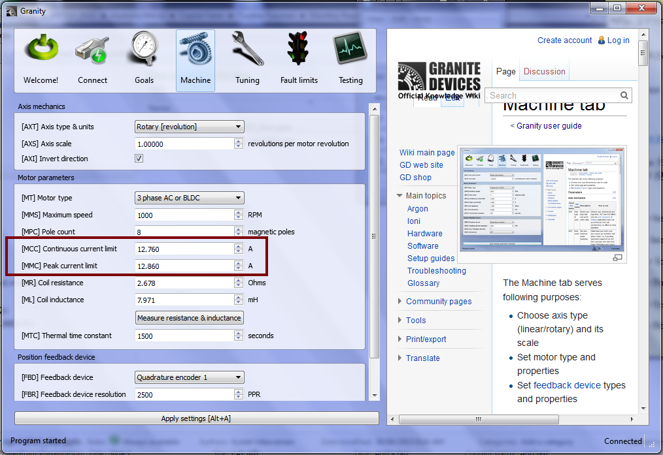Select the Machine tab in toolbar
This screenshot has height=455, width=663.
tap(195, 59)
